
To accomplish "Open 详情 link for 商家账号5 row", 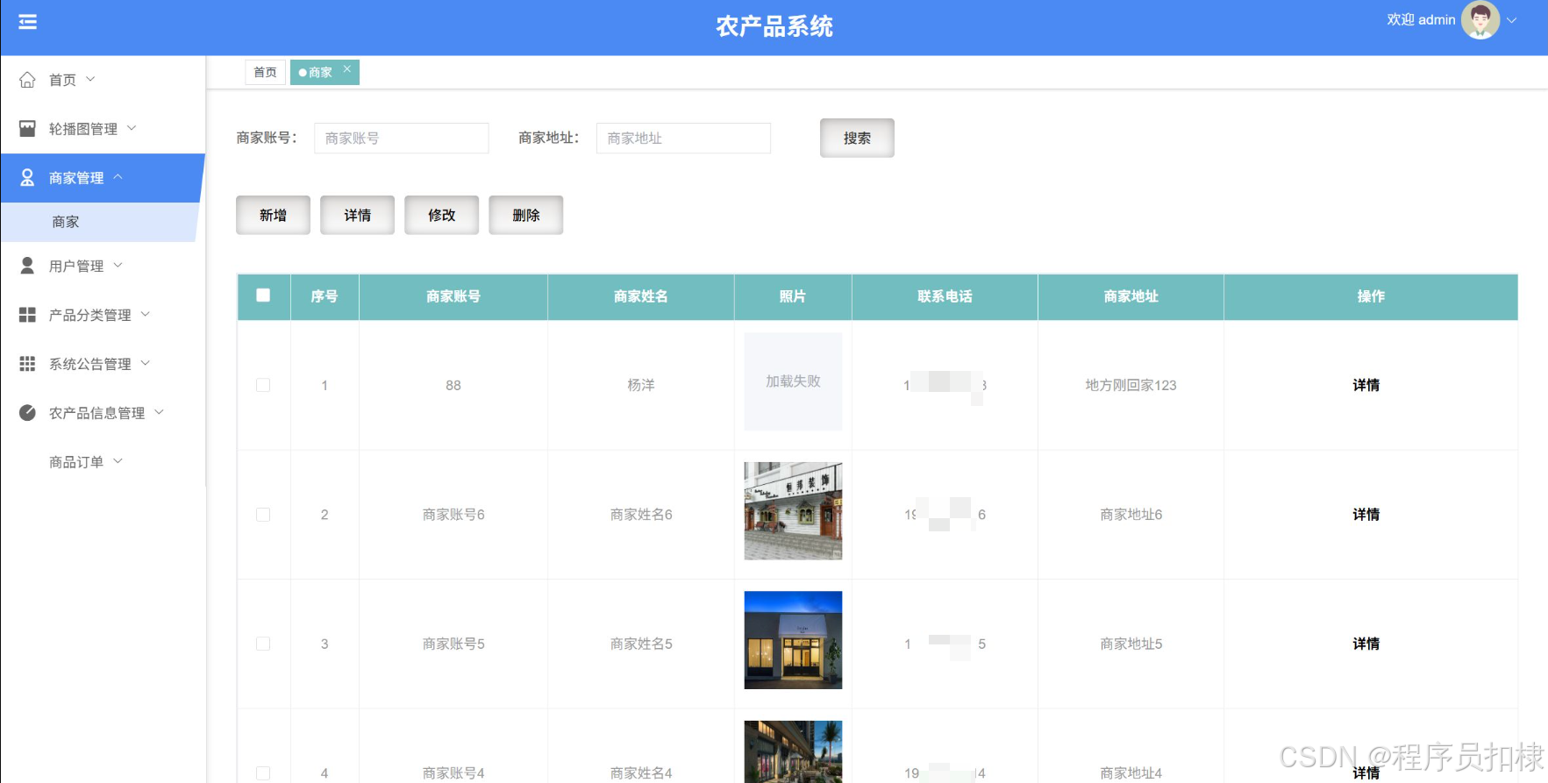I will 1366,644.
